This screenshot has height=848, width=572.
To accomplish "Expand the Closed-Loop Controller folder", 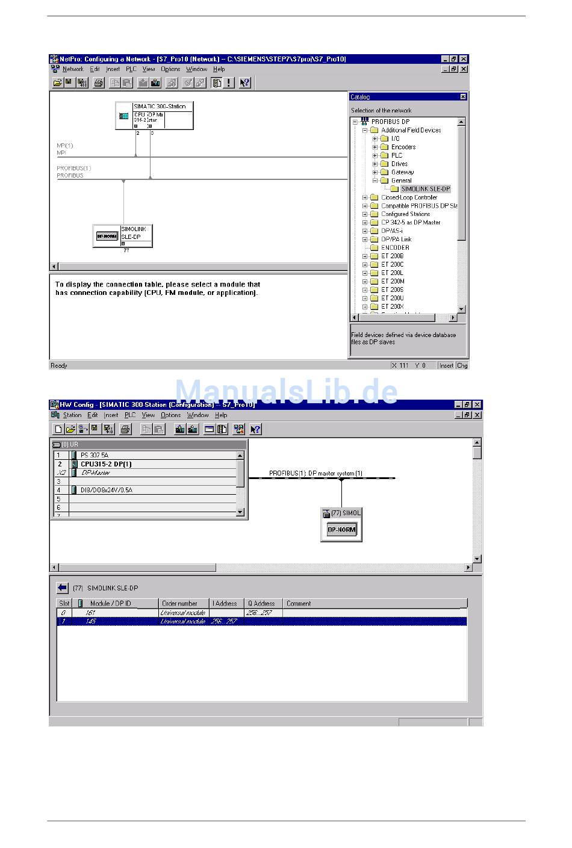I will 365,197.
